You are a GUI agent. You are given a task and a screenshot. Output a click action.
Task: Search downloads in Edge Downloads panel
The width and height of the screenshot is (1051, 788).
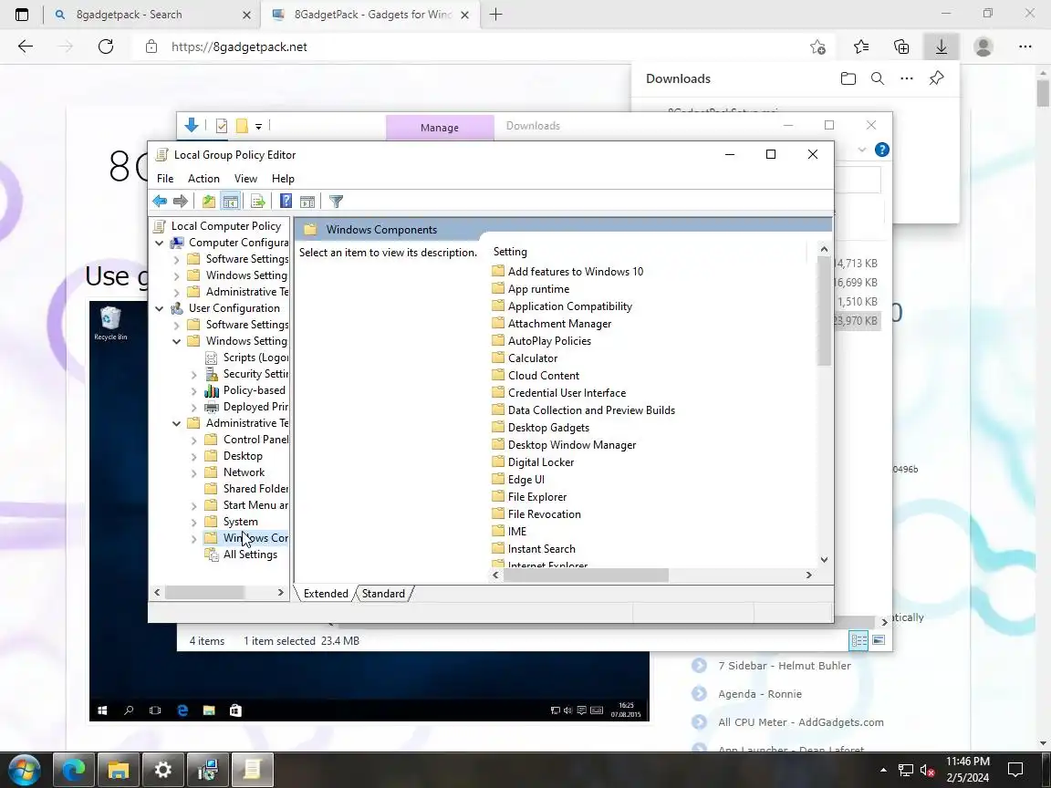(878, 78)
